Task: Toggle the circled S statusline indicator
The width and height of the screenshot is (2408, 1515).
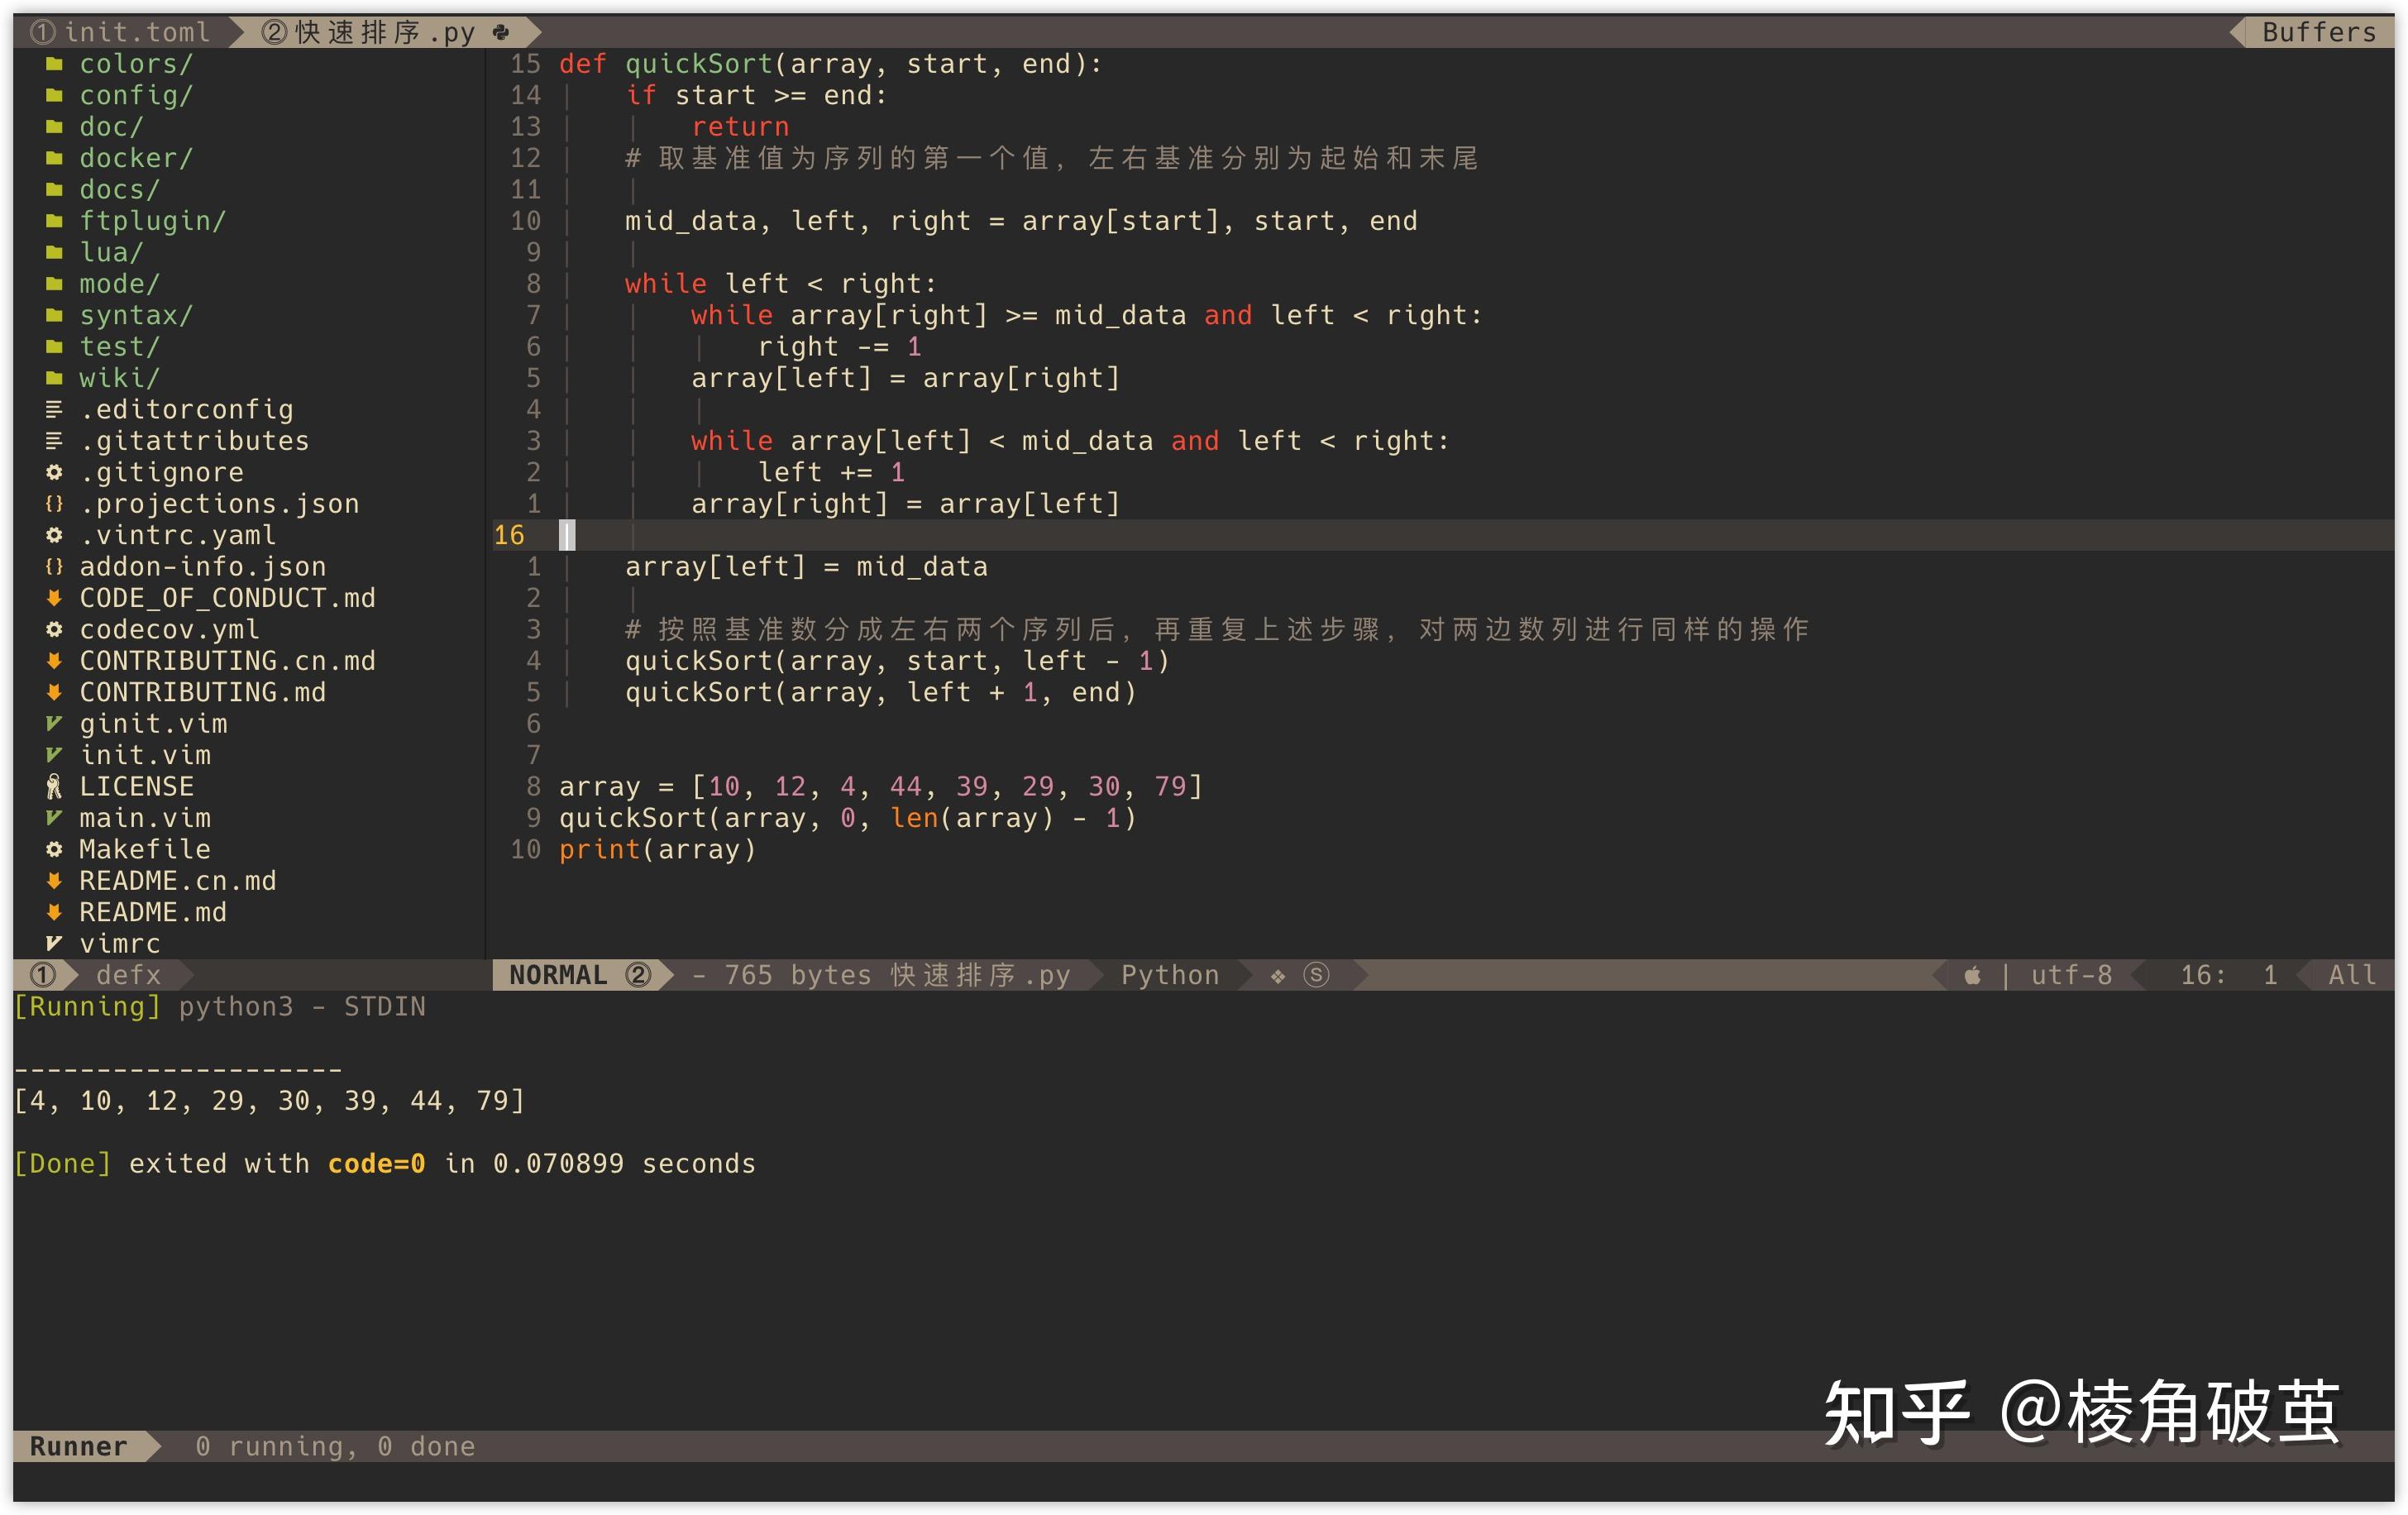Action: tap(1317, 975)
